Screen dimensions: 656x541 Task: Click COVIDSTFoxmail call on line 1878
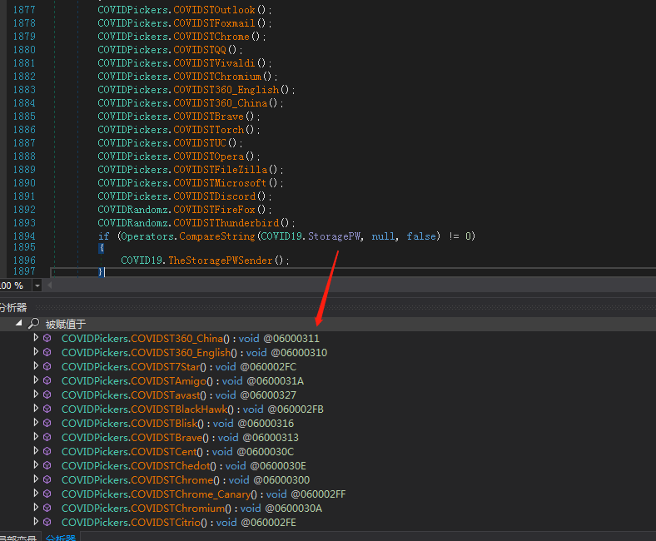(214, 23)
